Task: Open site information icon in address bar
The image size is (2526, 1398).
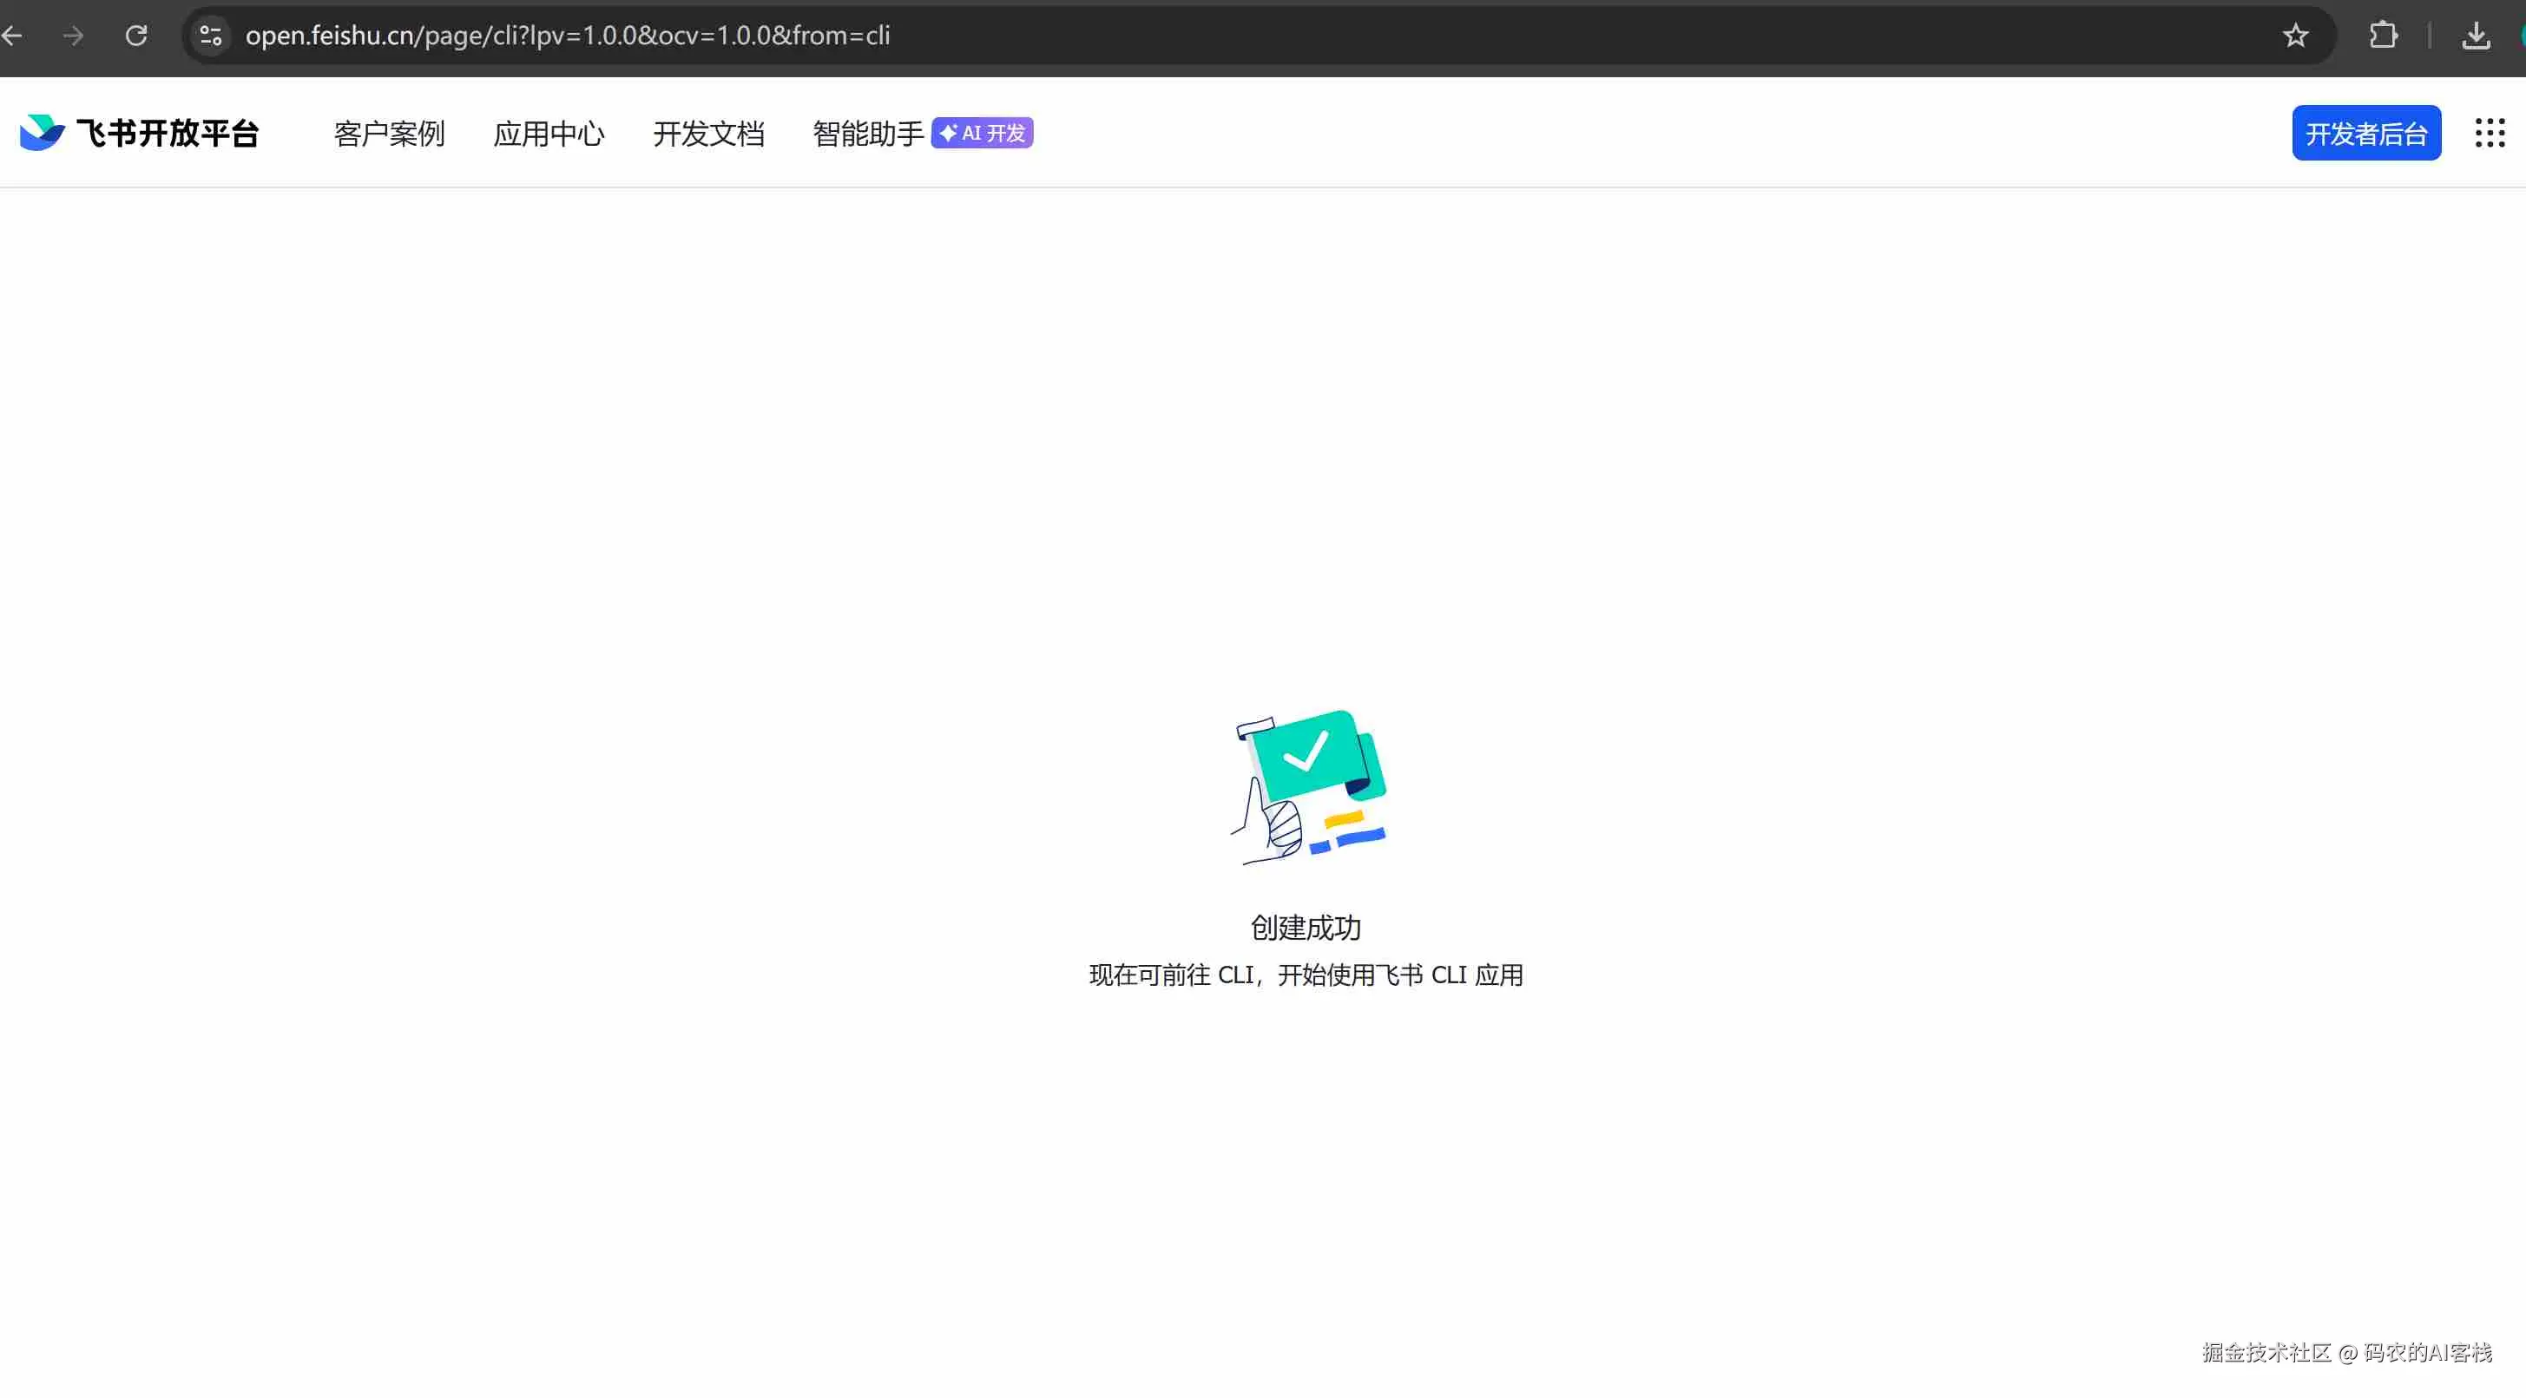Action: click(x=211, y=36)
